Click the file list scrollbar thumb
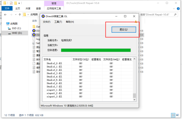This screenshot has width=182, height=119. click(x=134, y=95)
